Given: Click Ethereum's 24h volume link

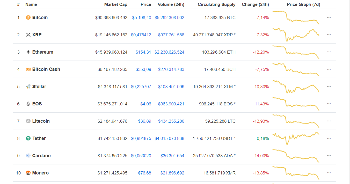Looking at the screenshot, I should 170,52.
